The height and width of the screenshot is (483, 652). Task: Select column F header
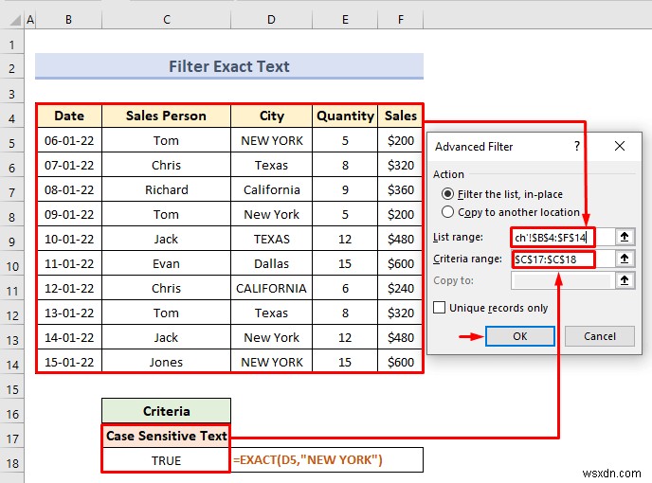click(x=401, y=20)
